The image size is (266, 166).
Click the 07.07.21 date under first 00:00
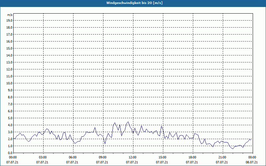tap(12, 162)
